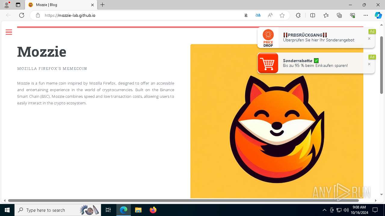
Task: Close the Sonderrabatte ad notification
Action: tap(369, 64)
